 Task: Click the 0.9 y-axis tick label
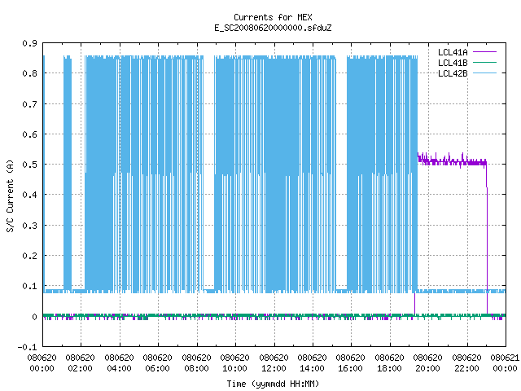click(29, 43)
